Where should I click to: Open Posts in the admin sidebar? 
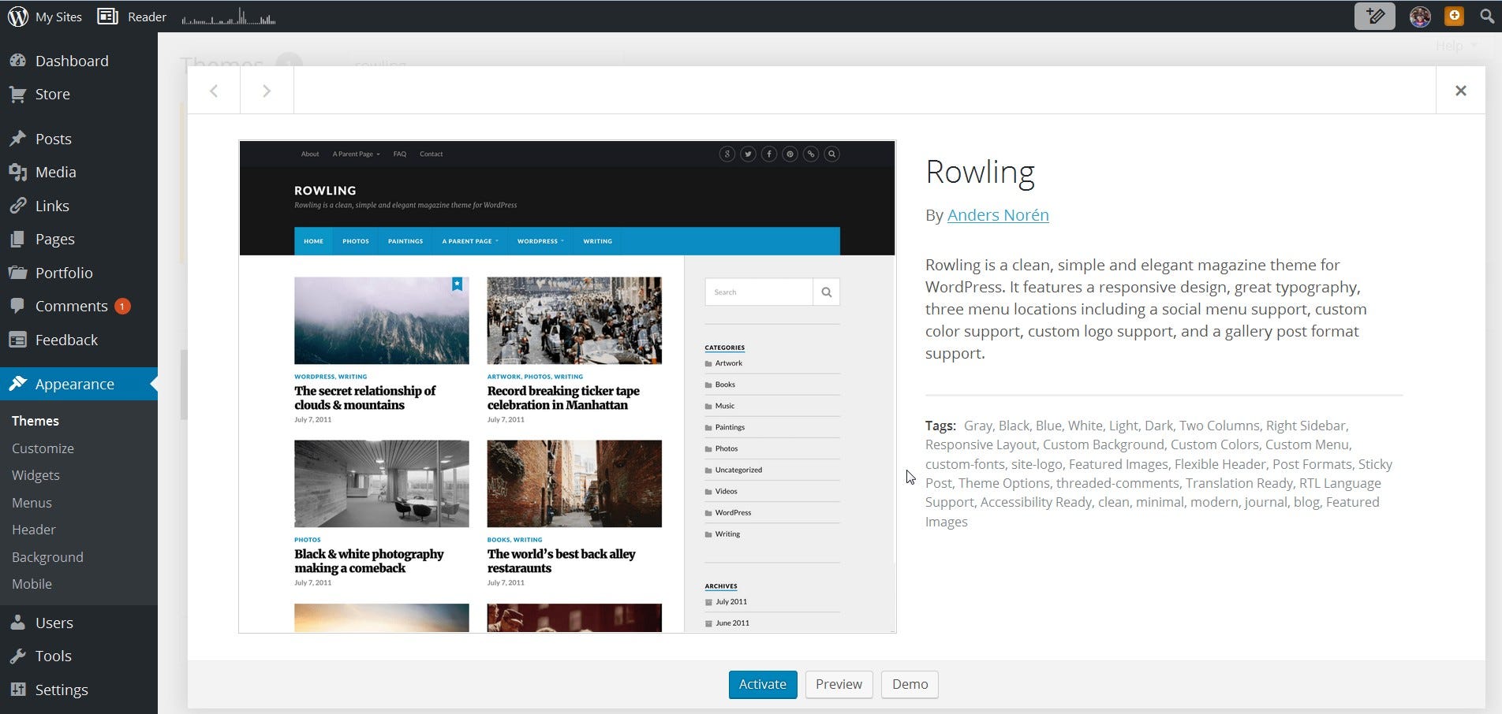[x=53, y=139]
